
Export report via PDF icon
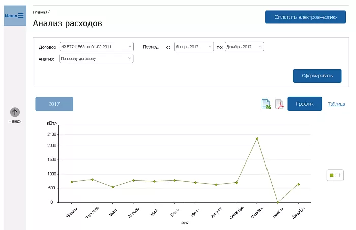[x=279, y=104]
